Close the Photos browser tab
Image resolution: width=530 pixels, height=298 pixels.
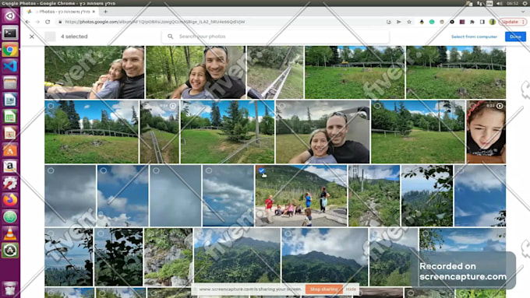94,12
